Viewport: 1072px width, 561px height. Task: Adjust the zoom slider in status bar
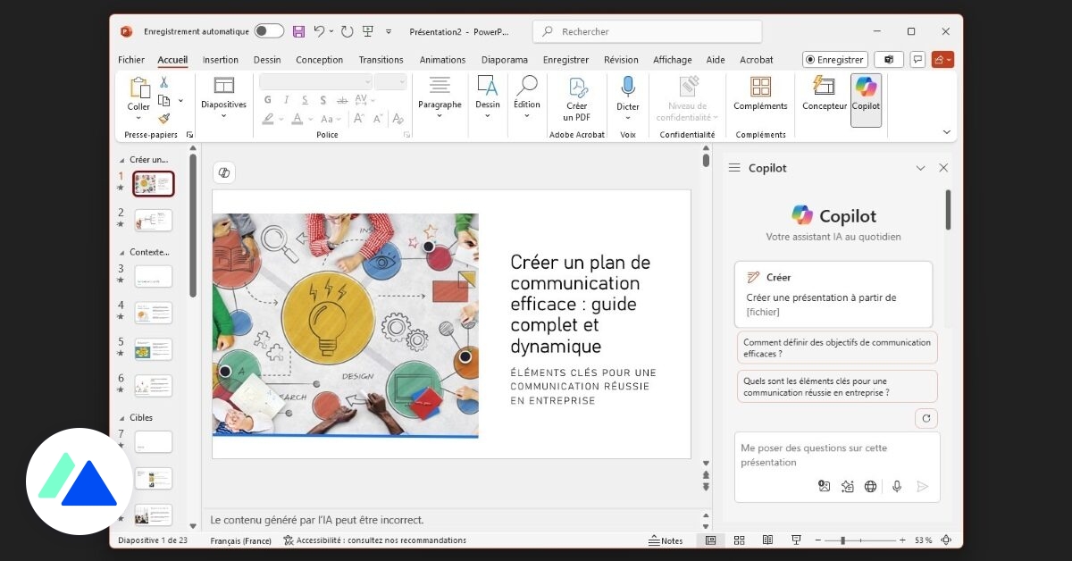click(x=842, y=540)
